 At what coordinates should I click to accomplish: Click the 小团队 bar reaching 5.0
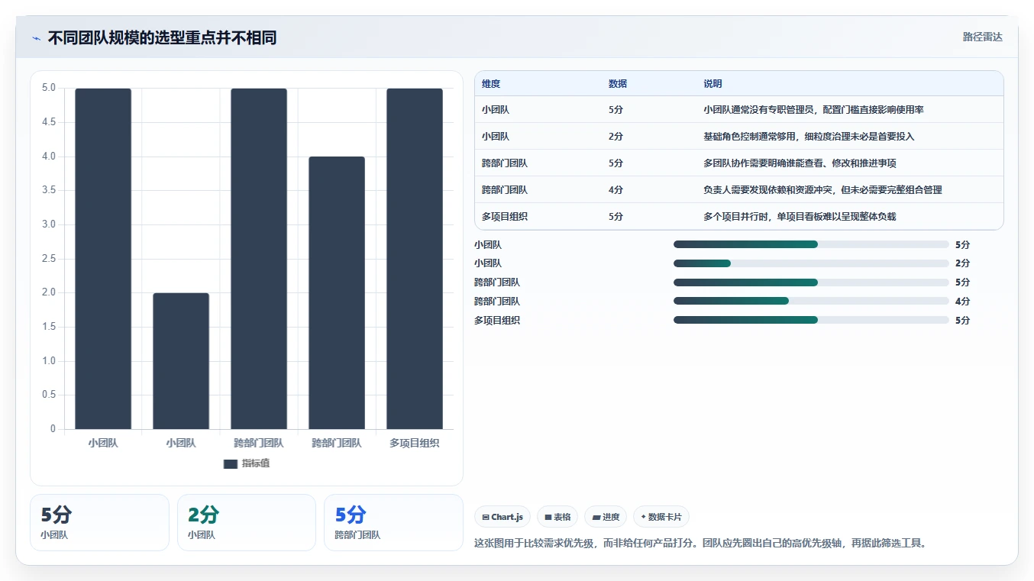(103, 259)
